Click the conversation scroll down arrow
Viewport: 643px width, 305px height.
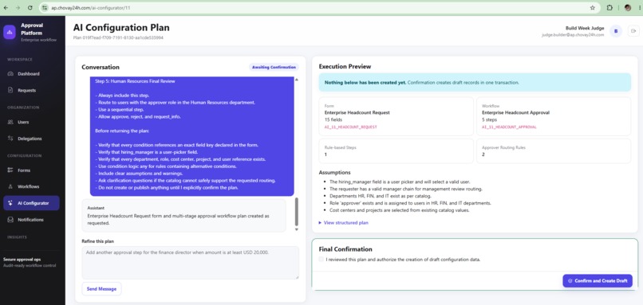(297, 229)
